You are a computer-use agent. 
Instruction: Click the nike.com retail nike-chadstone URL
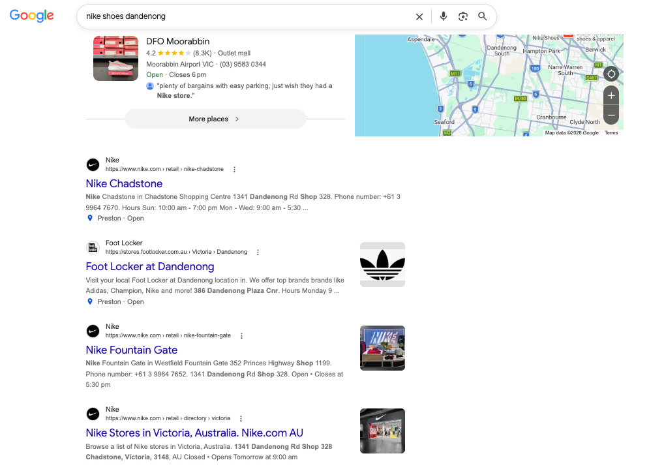click(x=164, y=169)
